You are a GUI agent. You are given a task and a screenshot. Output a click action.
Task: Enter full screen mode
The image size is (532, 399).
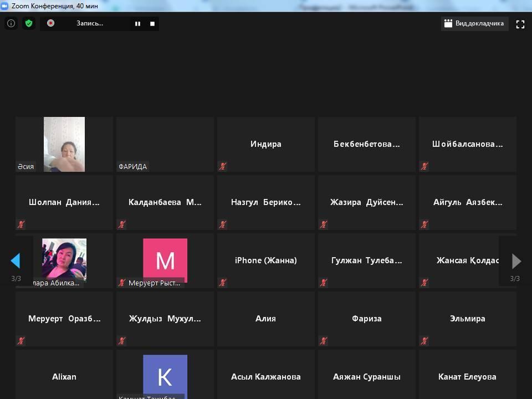coord(520,24)
